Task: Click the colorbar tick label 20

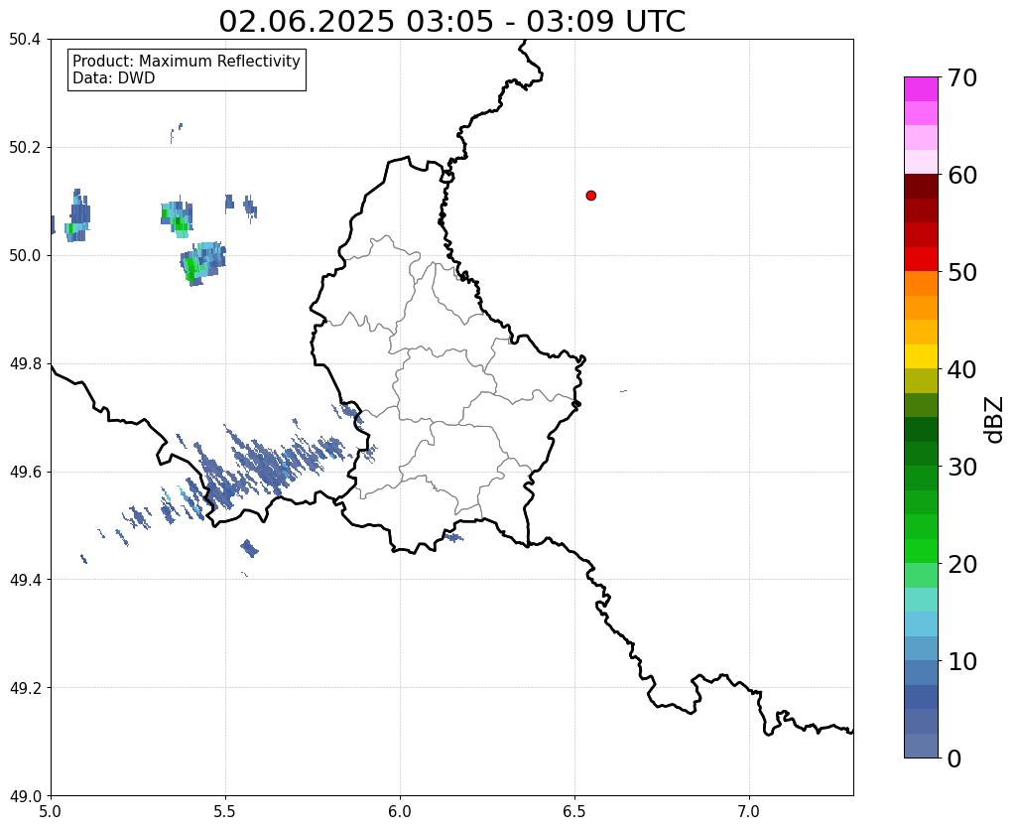Action: coord(962,564)
